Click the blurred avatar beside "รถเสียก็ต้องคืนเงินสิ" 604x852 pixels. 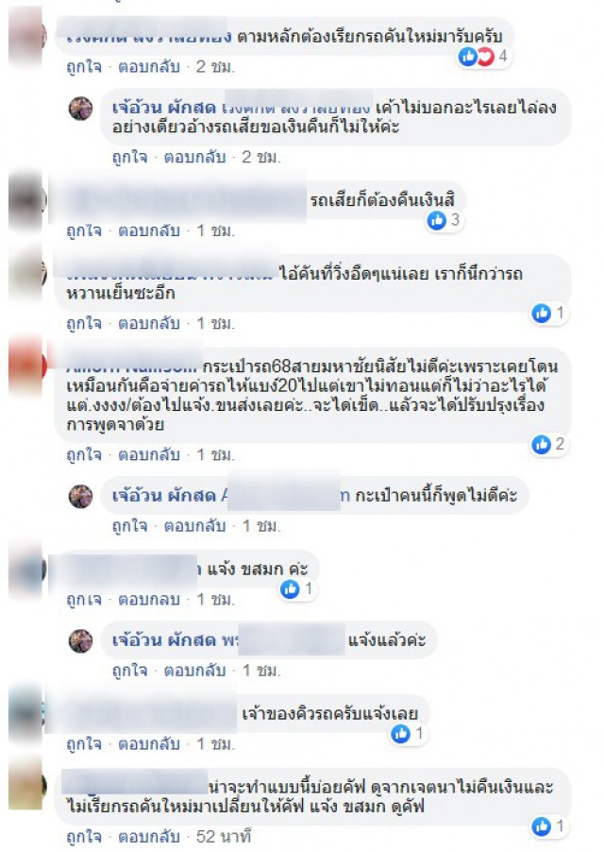pyautogui.click(x=26, y=200)
